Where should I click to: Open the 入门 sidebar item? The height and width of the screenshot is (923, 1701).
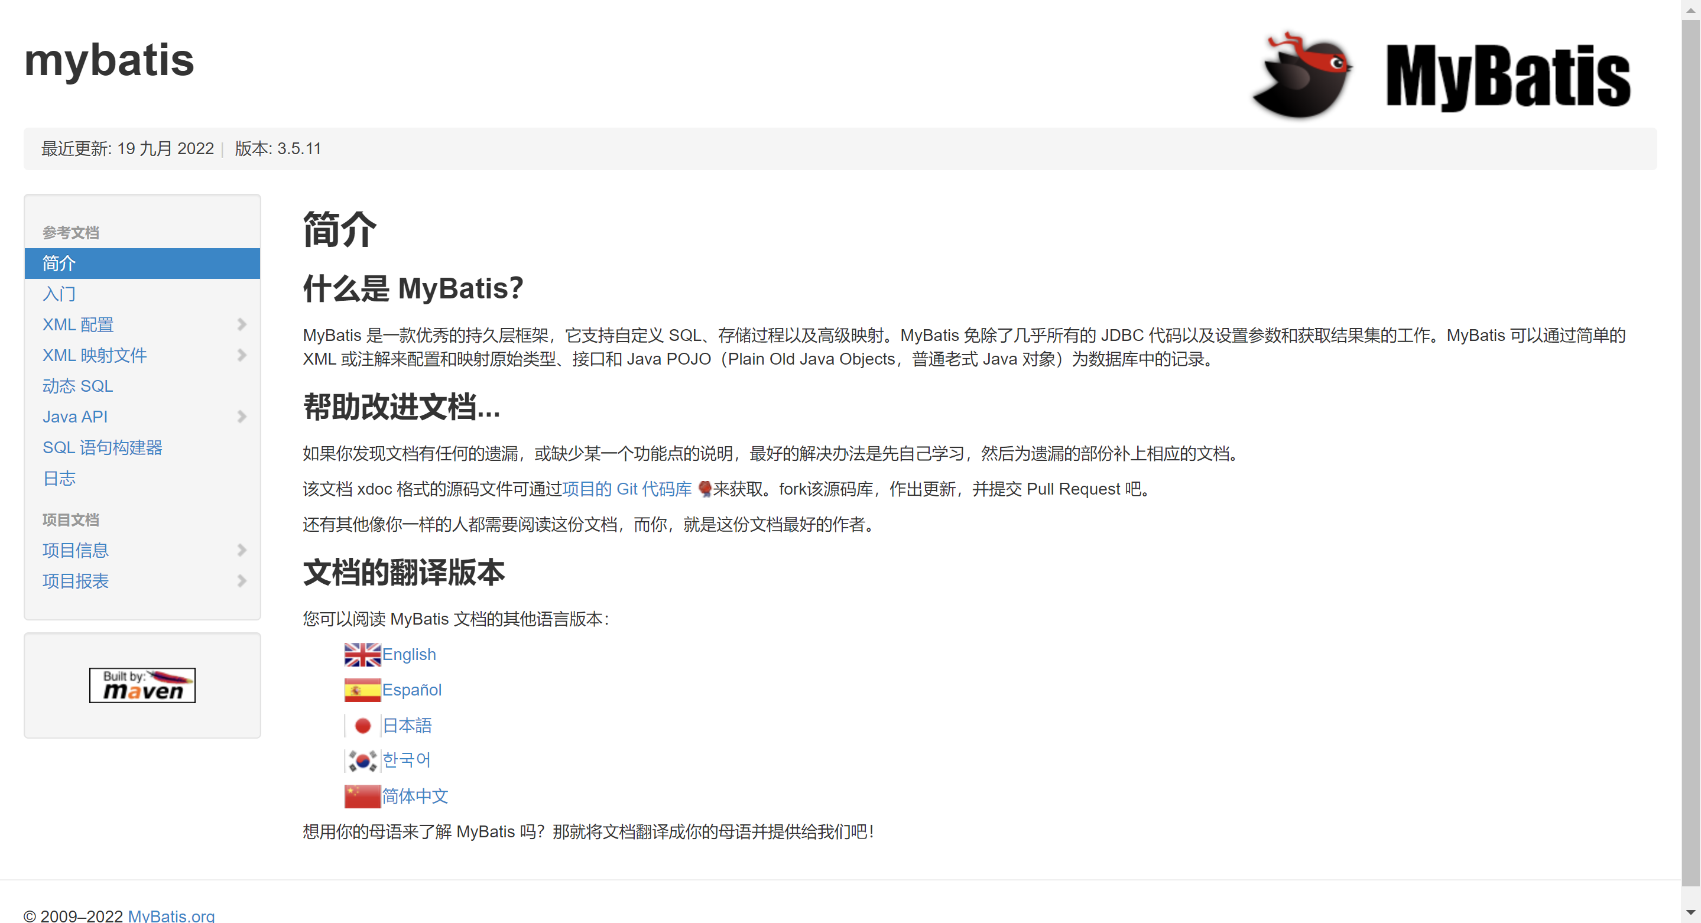tap(59, 294)
